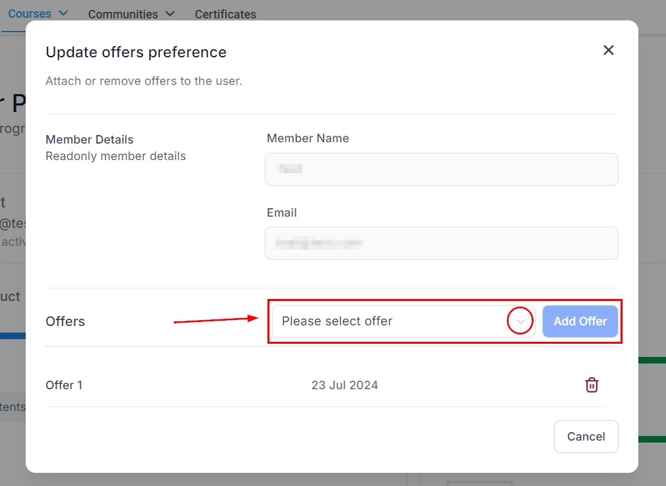Delete Offer 1 using trash icon
The width and height of the screenshot is (666, 486).
click(592, 385)
